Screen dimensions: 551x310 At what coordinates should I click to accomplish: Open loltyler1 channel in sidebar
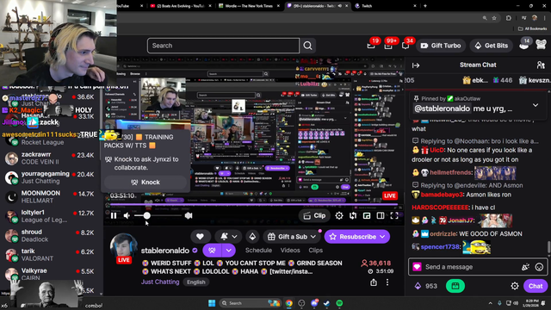tap(49, 216)
